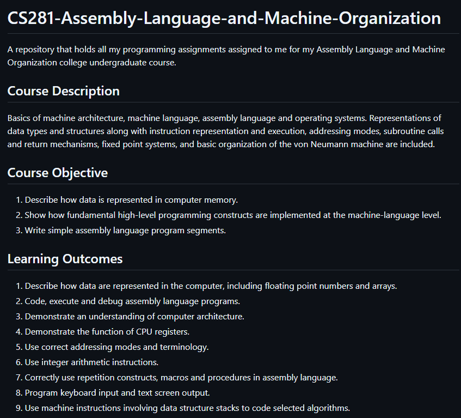Click the CS281-Assembly-Language-and-Machine-Organization title heading
The image size is (461, 418).
coord(224,18)
